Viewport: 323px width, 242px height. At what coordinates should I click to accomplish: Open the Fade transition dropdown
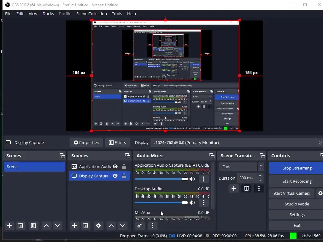(241, 167)
